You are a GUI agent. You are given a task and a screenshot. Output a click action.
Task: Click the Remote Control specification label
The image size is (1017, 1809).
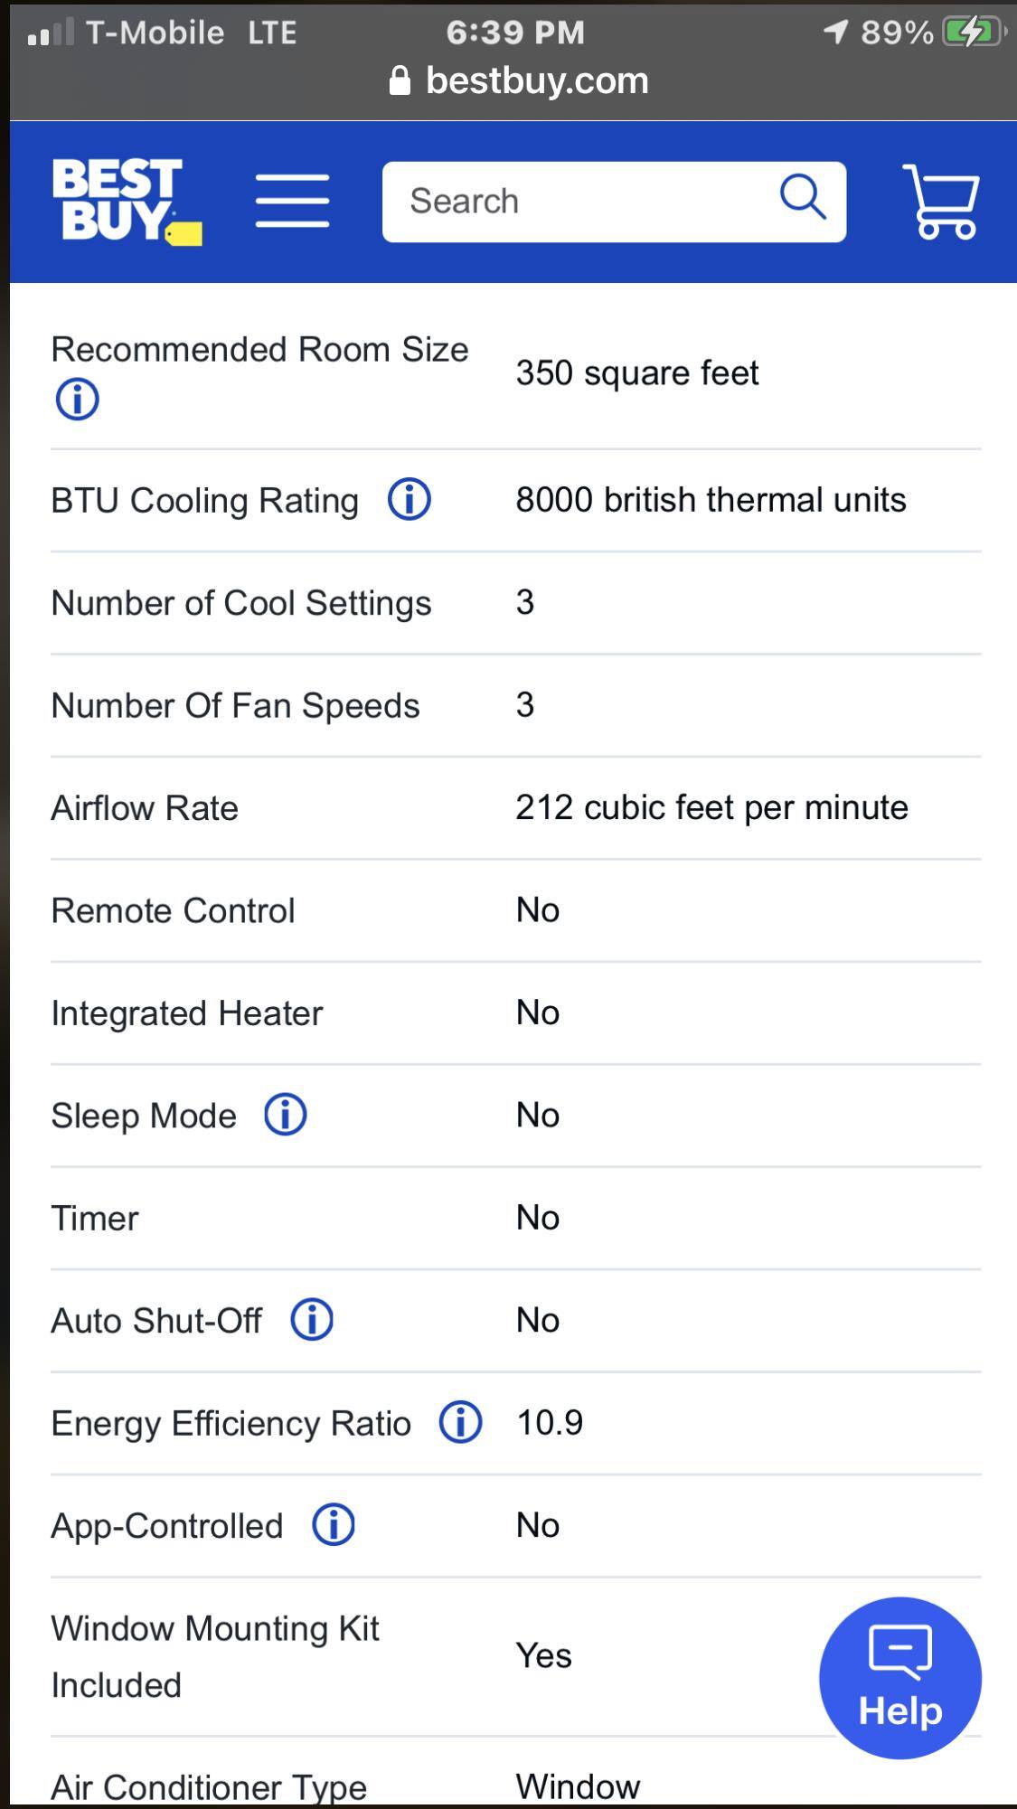[174, 910]
